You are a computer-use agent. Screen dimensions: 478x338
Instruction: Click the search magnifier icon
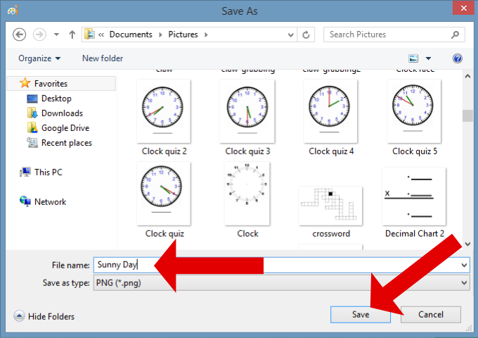tap(456, 35)
